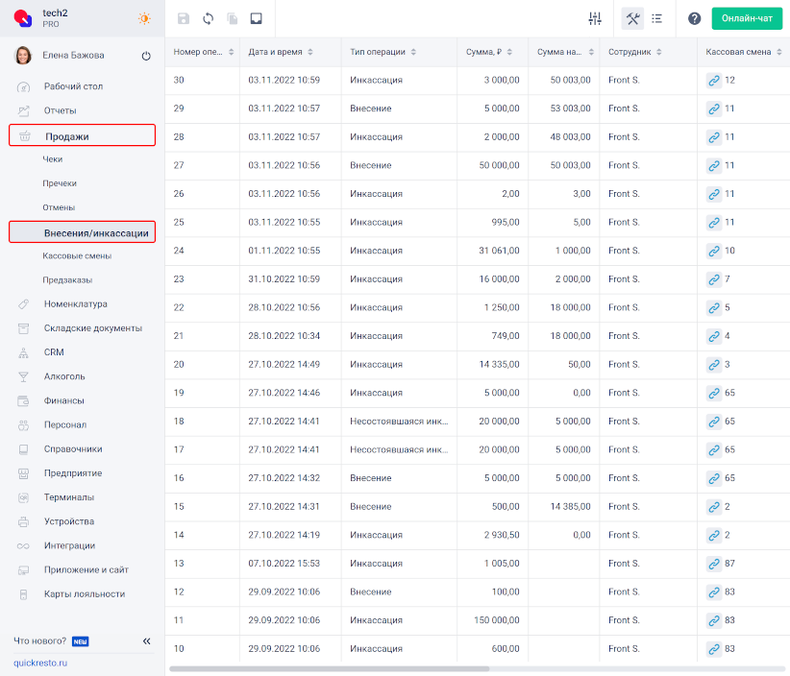
Task: Open shift link icon for operation 30
Action: (x=713, y=80)
